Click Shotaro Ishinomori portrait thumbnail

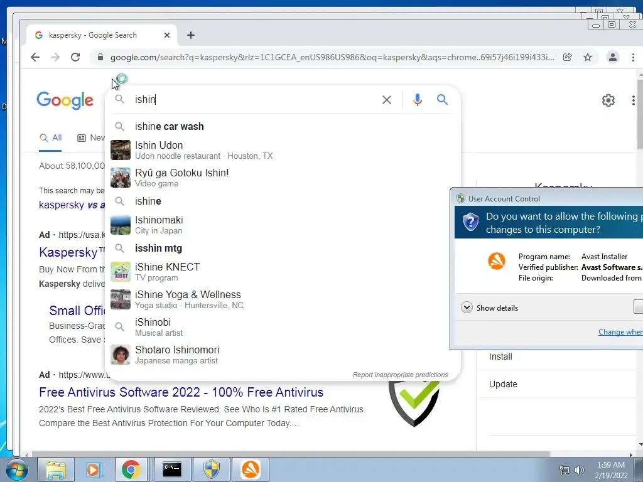tap(121, 355)
